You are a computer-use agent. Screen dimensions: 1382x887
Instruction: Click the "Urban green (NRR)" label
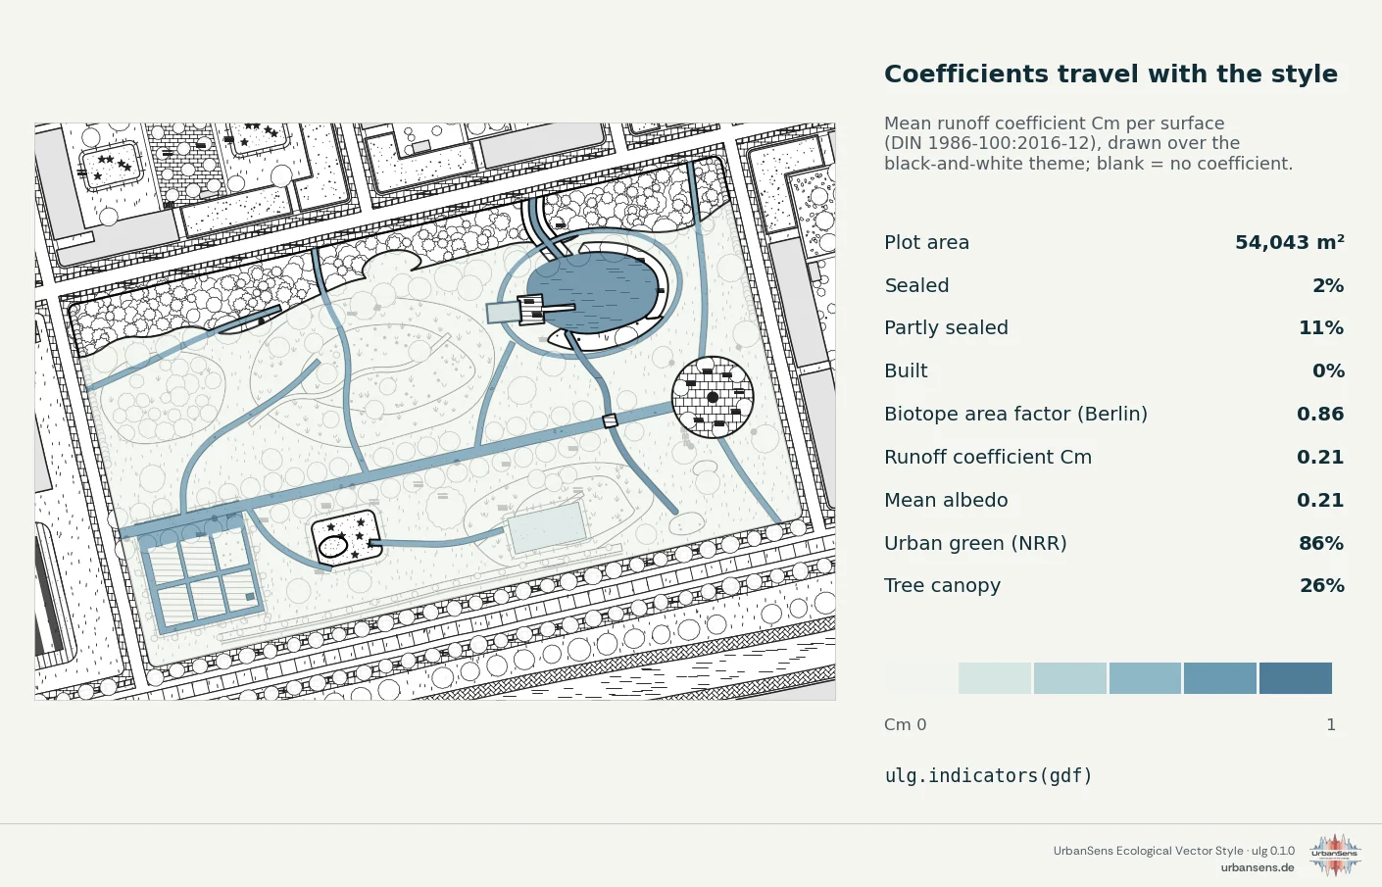coord(975,544)
